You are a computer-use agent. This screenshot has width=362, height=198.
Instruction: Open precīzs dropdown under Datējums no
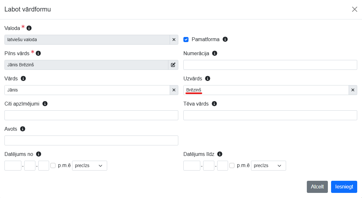point(90,165)
